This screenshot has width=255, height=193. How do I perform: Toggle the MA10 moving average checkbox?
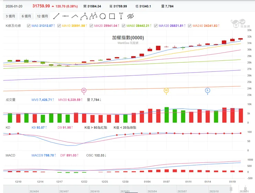(59, 26)
